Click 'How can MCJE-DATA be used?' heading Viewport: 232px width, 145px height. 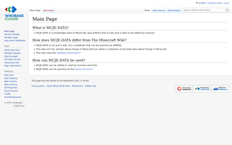(x=59, y=60)
